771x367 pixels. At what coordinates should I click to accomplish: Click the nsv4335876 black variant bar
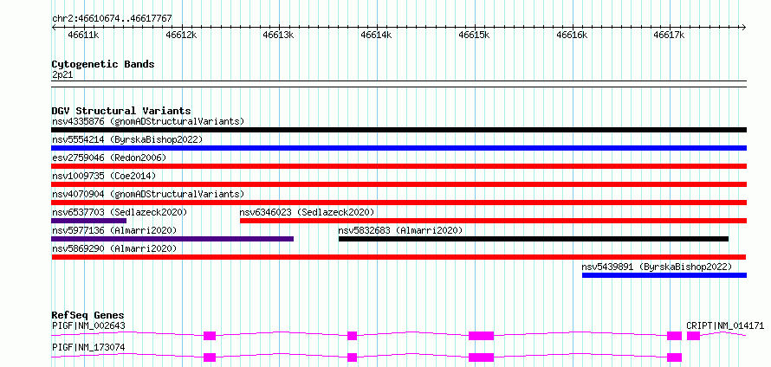(398, 130)
